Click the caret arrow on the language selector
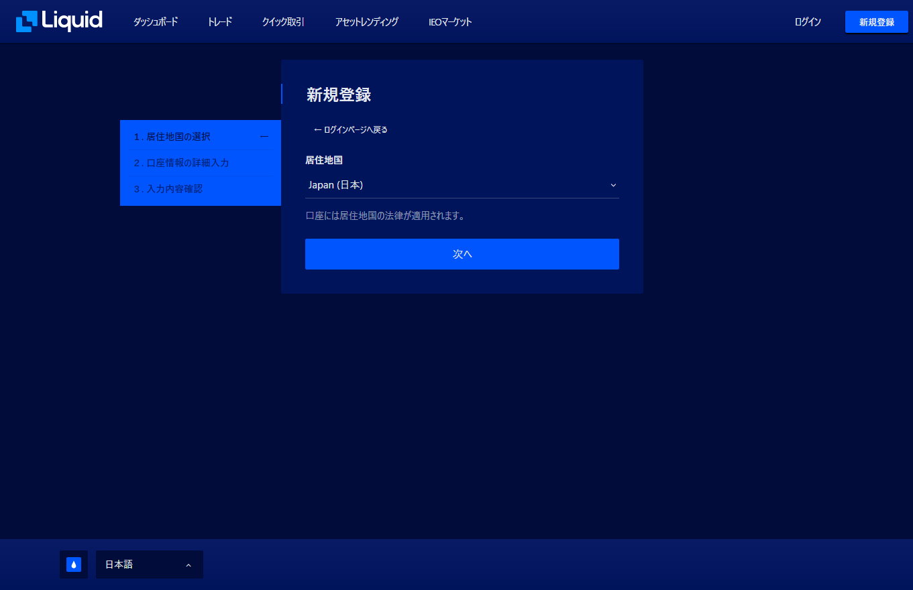Screen dimensions: 913x590 pos(189,565)
